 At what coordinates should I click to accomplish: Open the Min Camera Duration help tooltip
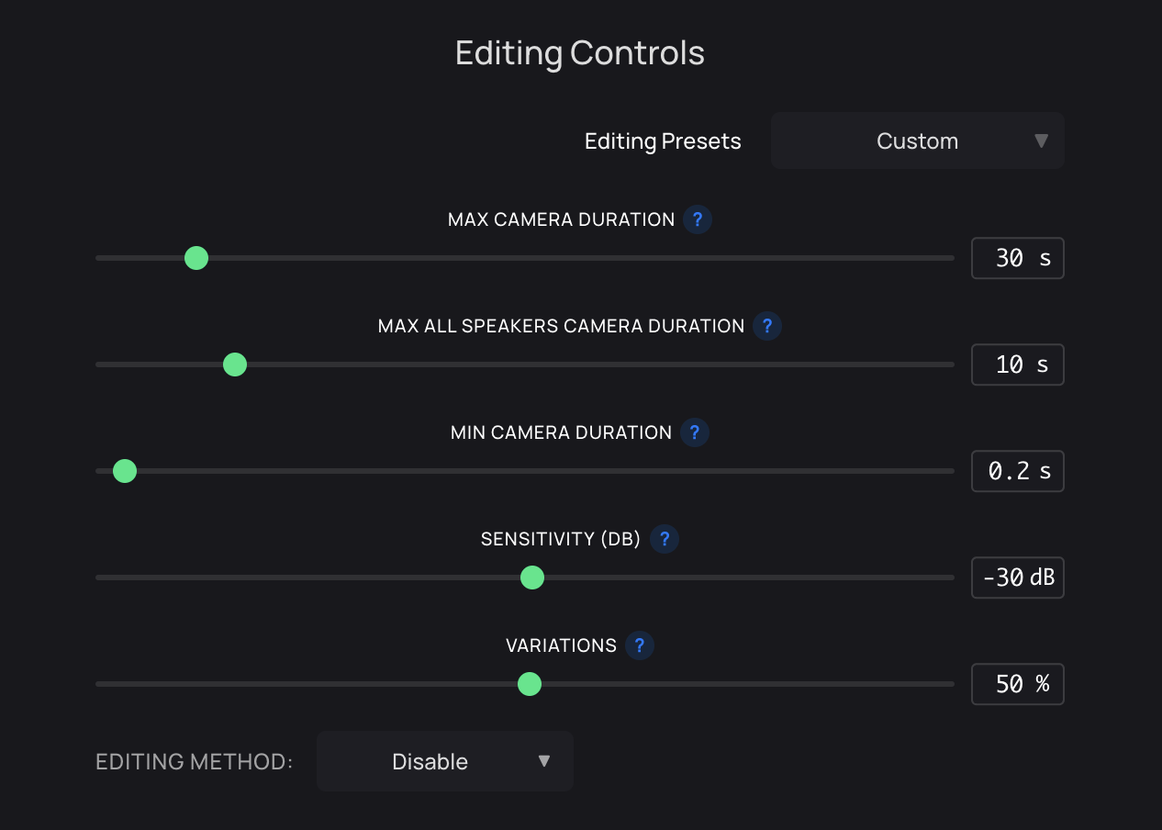pyautogui.click(x=695, y=432)
